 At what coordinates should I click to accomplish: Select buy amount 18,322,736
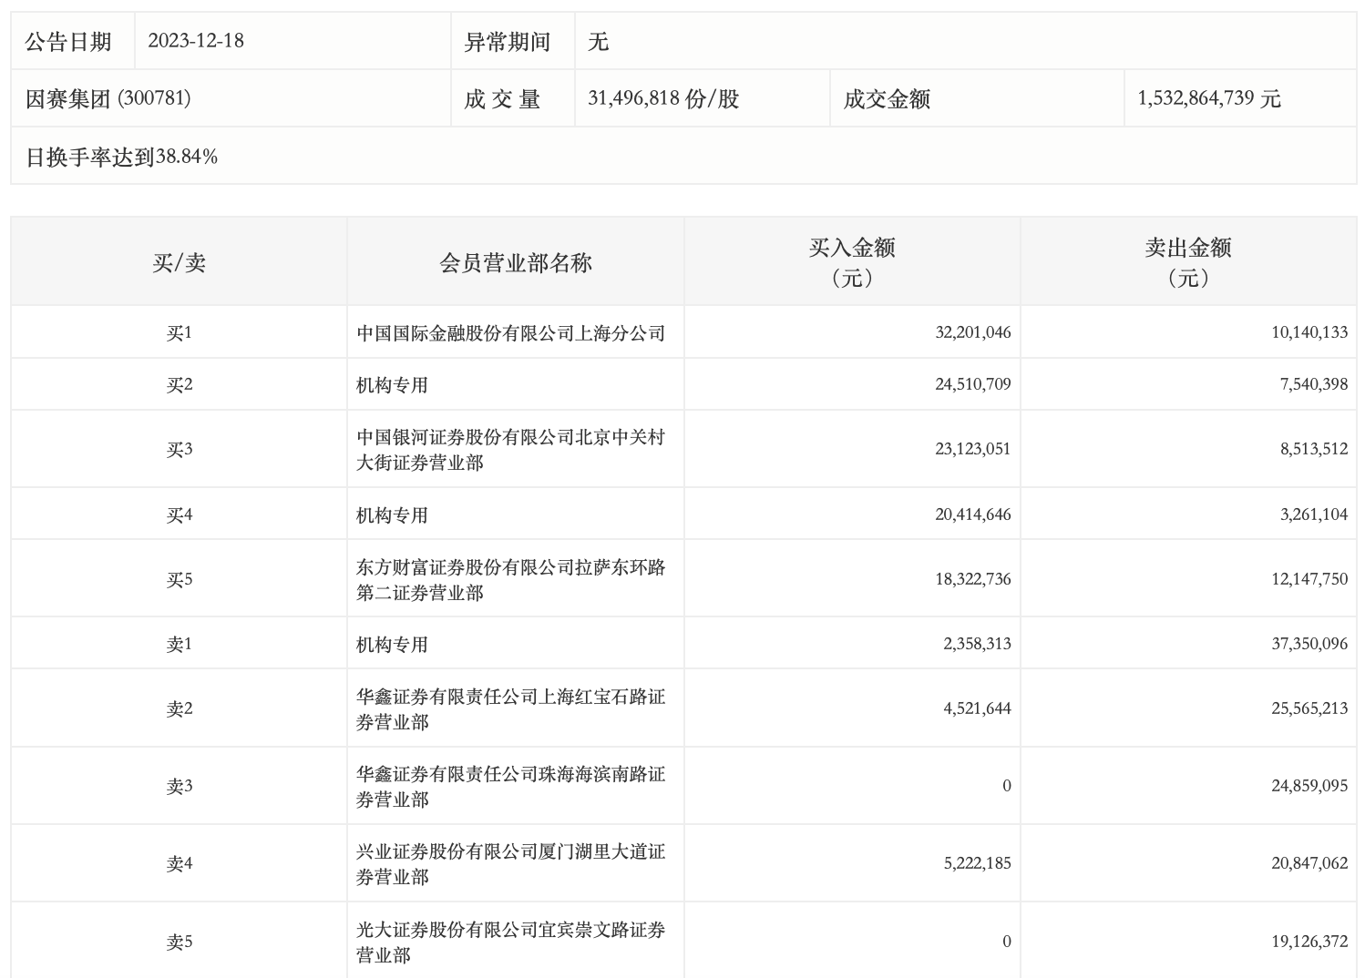pyautogui.click(x=973, y=579)
